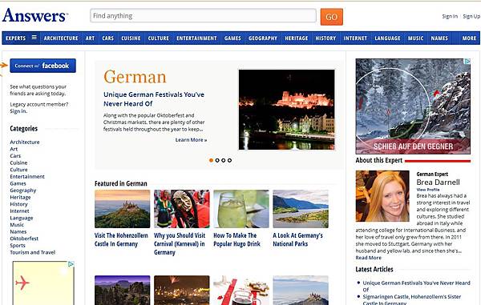Open the Art nav tab
Viewport: 481px width, 305px height.
click(x=90, y=38)
